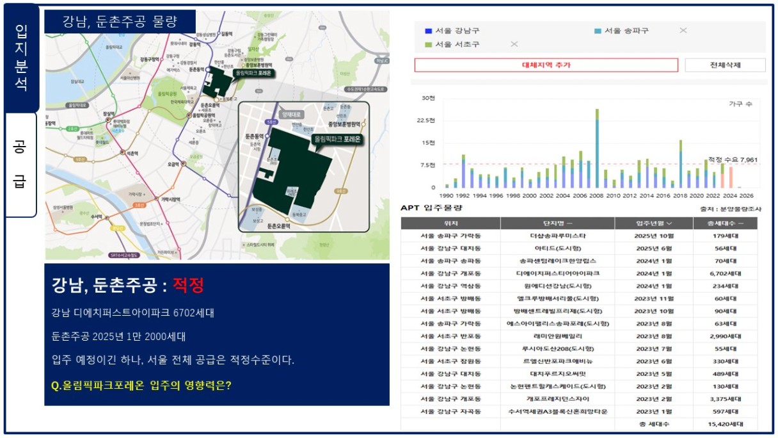778x438 pixels.
Task: Click the 출처 : 분양물량조사 source label
Action: click(x=731, y=209)
